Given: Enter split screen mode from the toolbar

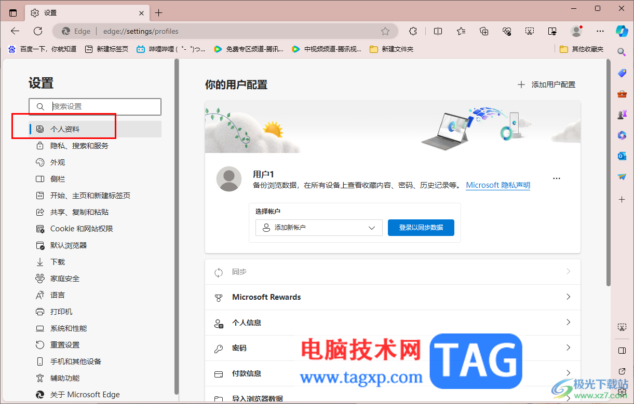Looking at the screenshot, I should click(x=438, y=31).
